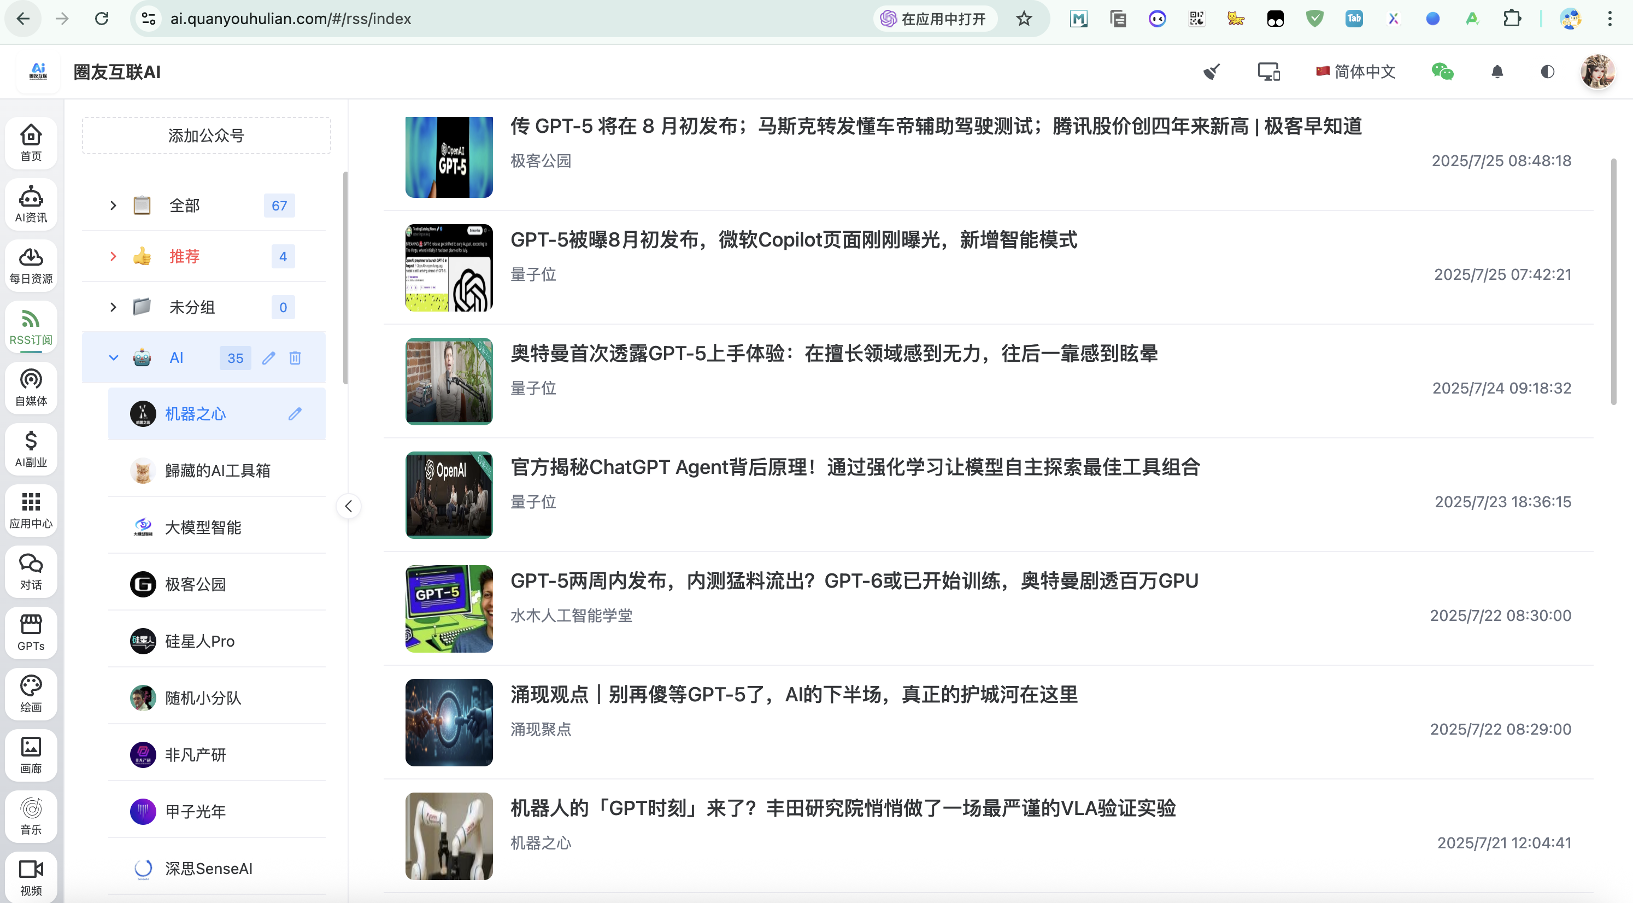Open 视频 camera sidebar icon
The height and width of the screenshot is (903, 1633).
click(31, 878)
